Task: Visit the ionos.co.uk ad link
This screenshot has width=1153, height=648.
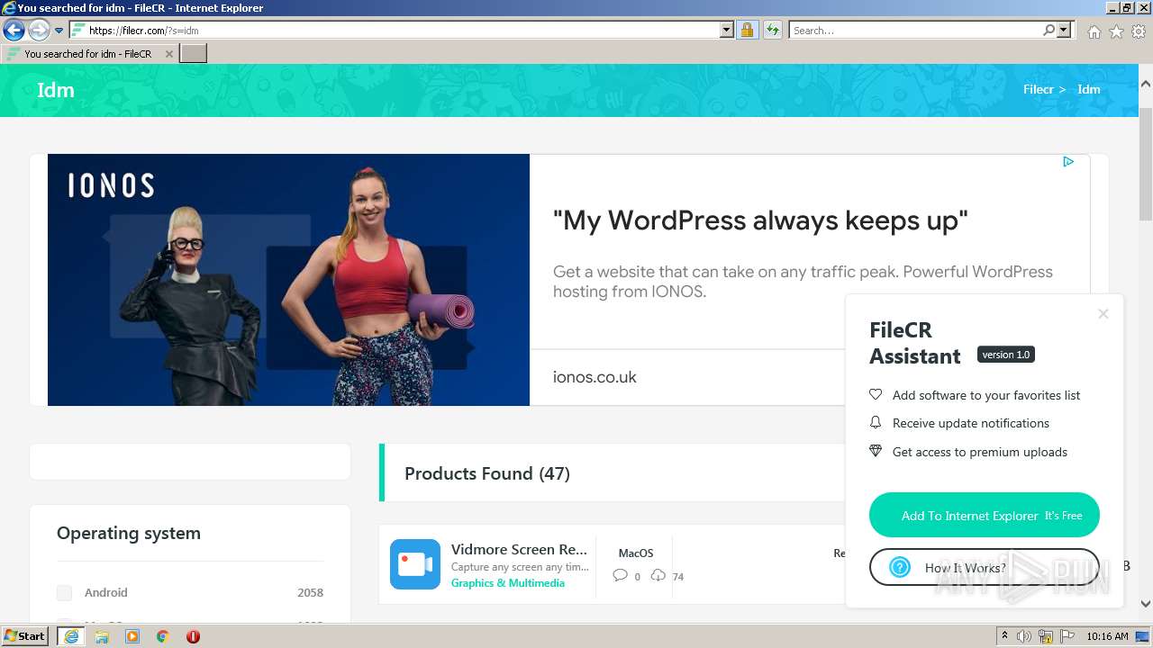Action: (x=595, y=377)
